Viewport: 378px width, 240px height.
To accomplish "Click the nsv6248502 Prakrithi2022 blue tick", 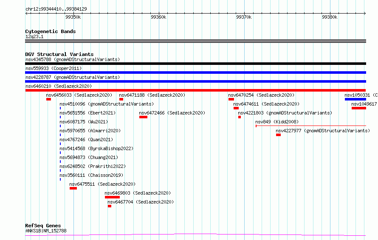I will 60,170.
